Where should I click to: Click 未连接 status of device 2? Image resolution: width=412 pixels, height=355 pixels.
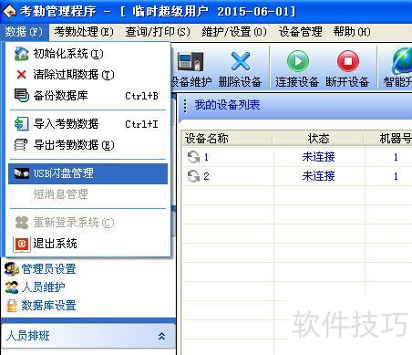pos(318,176)
